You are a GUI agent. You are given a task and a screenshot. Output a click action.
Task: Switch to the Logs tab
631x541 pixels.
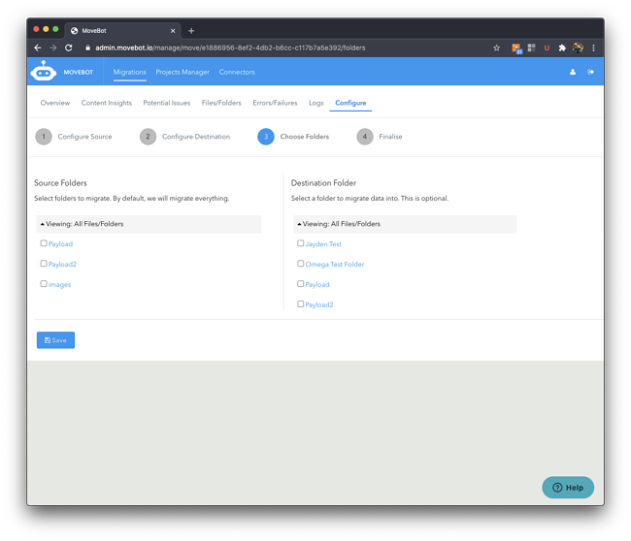[316, 103]
